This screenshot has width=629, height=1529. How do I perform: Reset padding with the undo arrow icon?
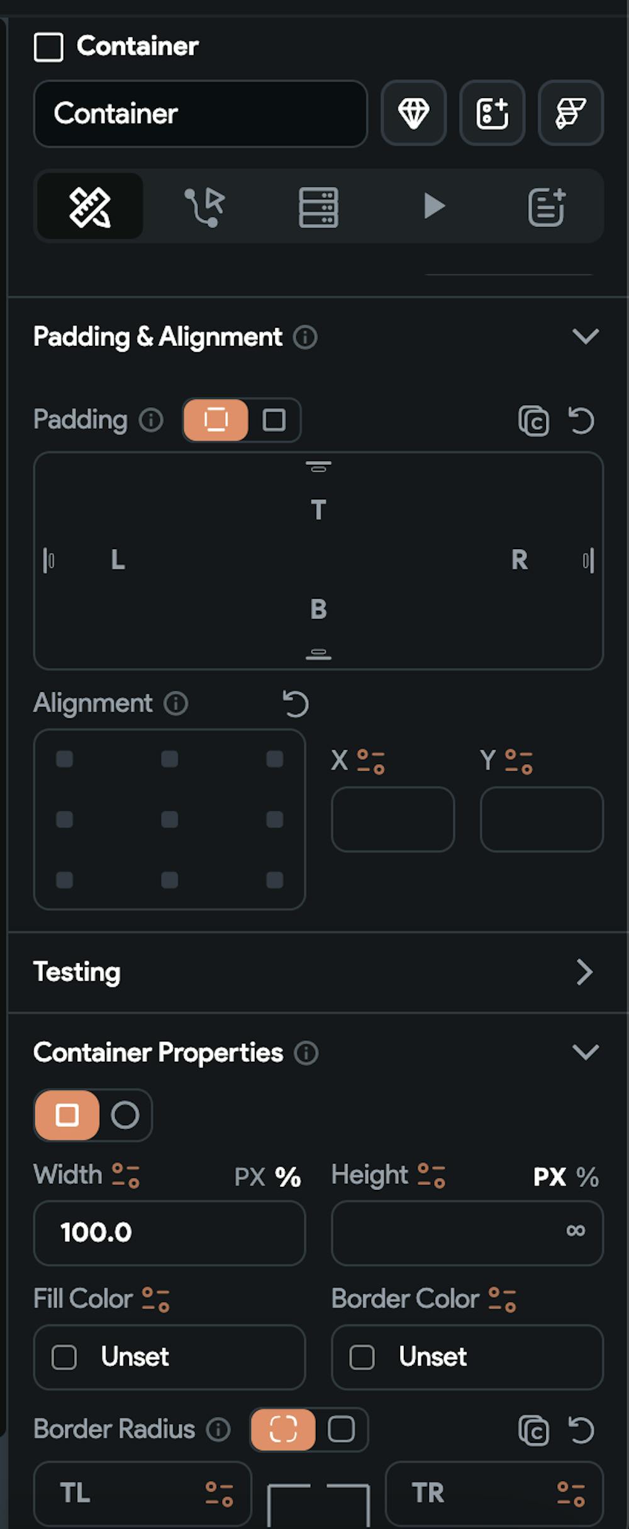point(581,421)
